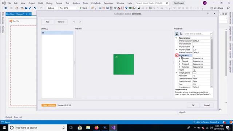Switch Properties grid to Categorized view

[177, 34]
